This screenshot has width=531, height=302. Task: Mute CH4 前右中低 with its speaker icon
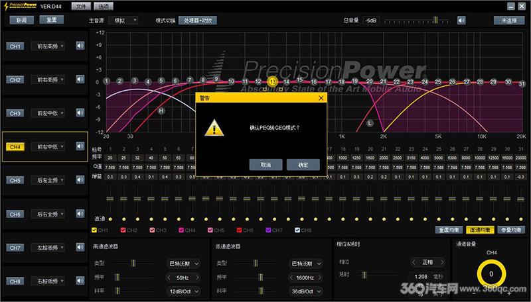(x=80, y=146)
